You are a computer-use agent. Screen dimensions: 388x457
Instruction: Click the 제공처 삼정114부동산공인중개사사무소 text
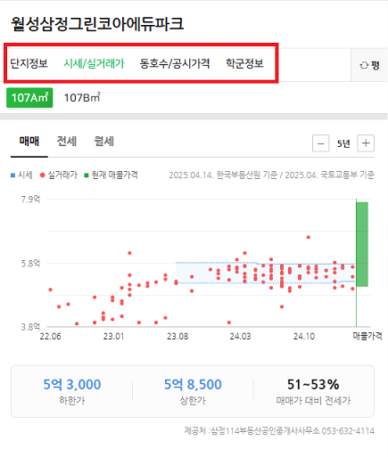click(279, 431)
